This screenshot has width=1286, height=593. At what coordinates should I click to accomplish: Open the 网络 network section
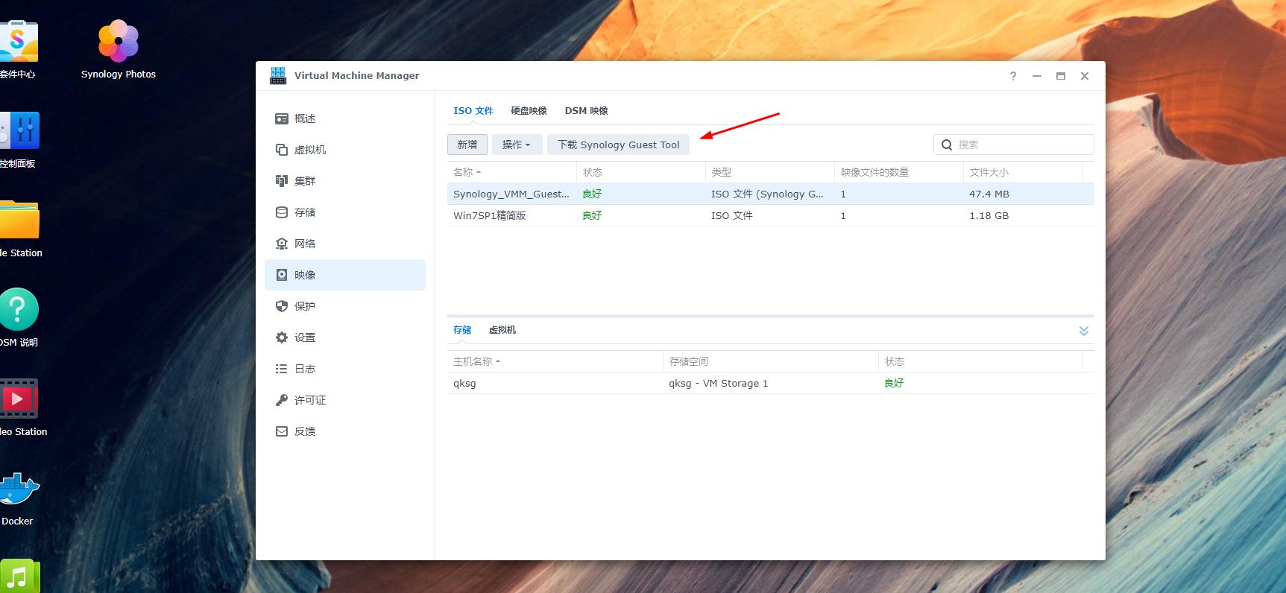[305, 244]
